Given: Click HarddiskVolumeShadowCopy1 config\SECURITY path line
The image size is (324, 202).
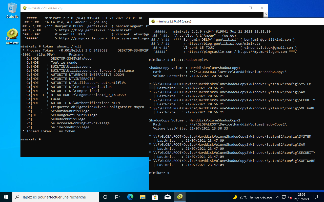Looking at the screenshot, I should tap(232, 100).
